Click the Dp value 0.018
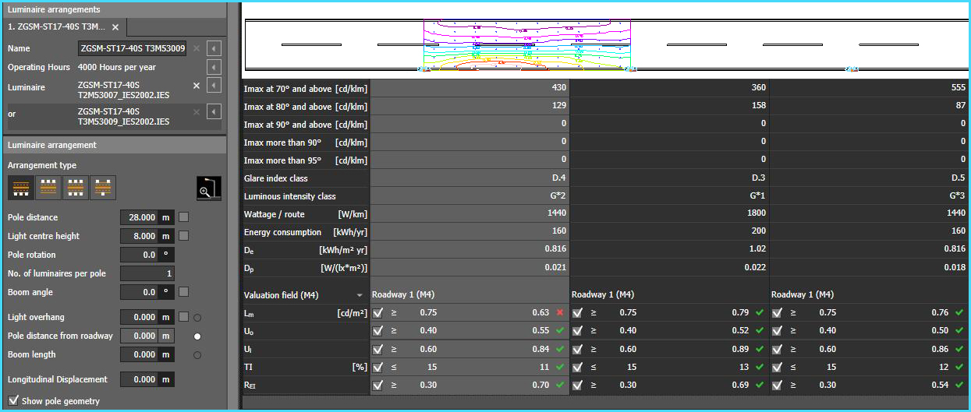This screenshot has height=412, width=971. click(x=955, y=268)
